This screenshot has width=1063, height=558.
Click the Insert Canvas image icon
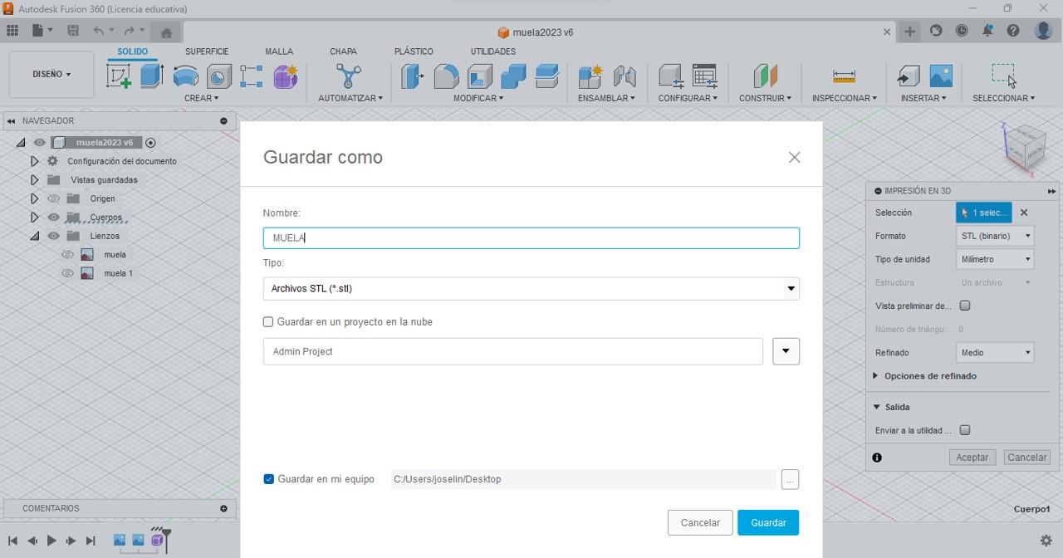point(941,76)
